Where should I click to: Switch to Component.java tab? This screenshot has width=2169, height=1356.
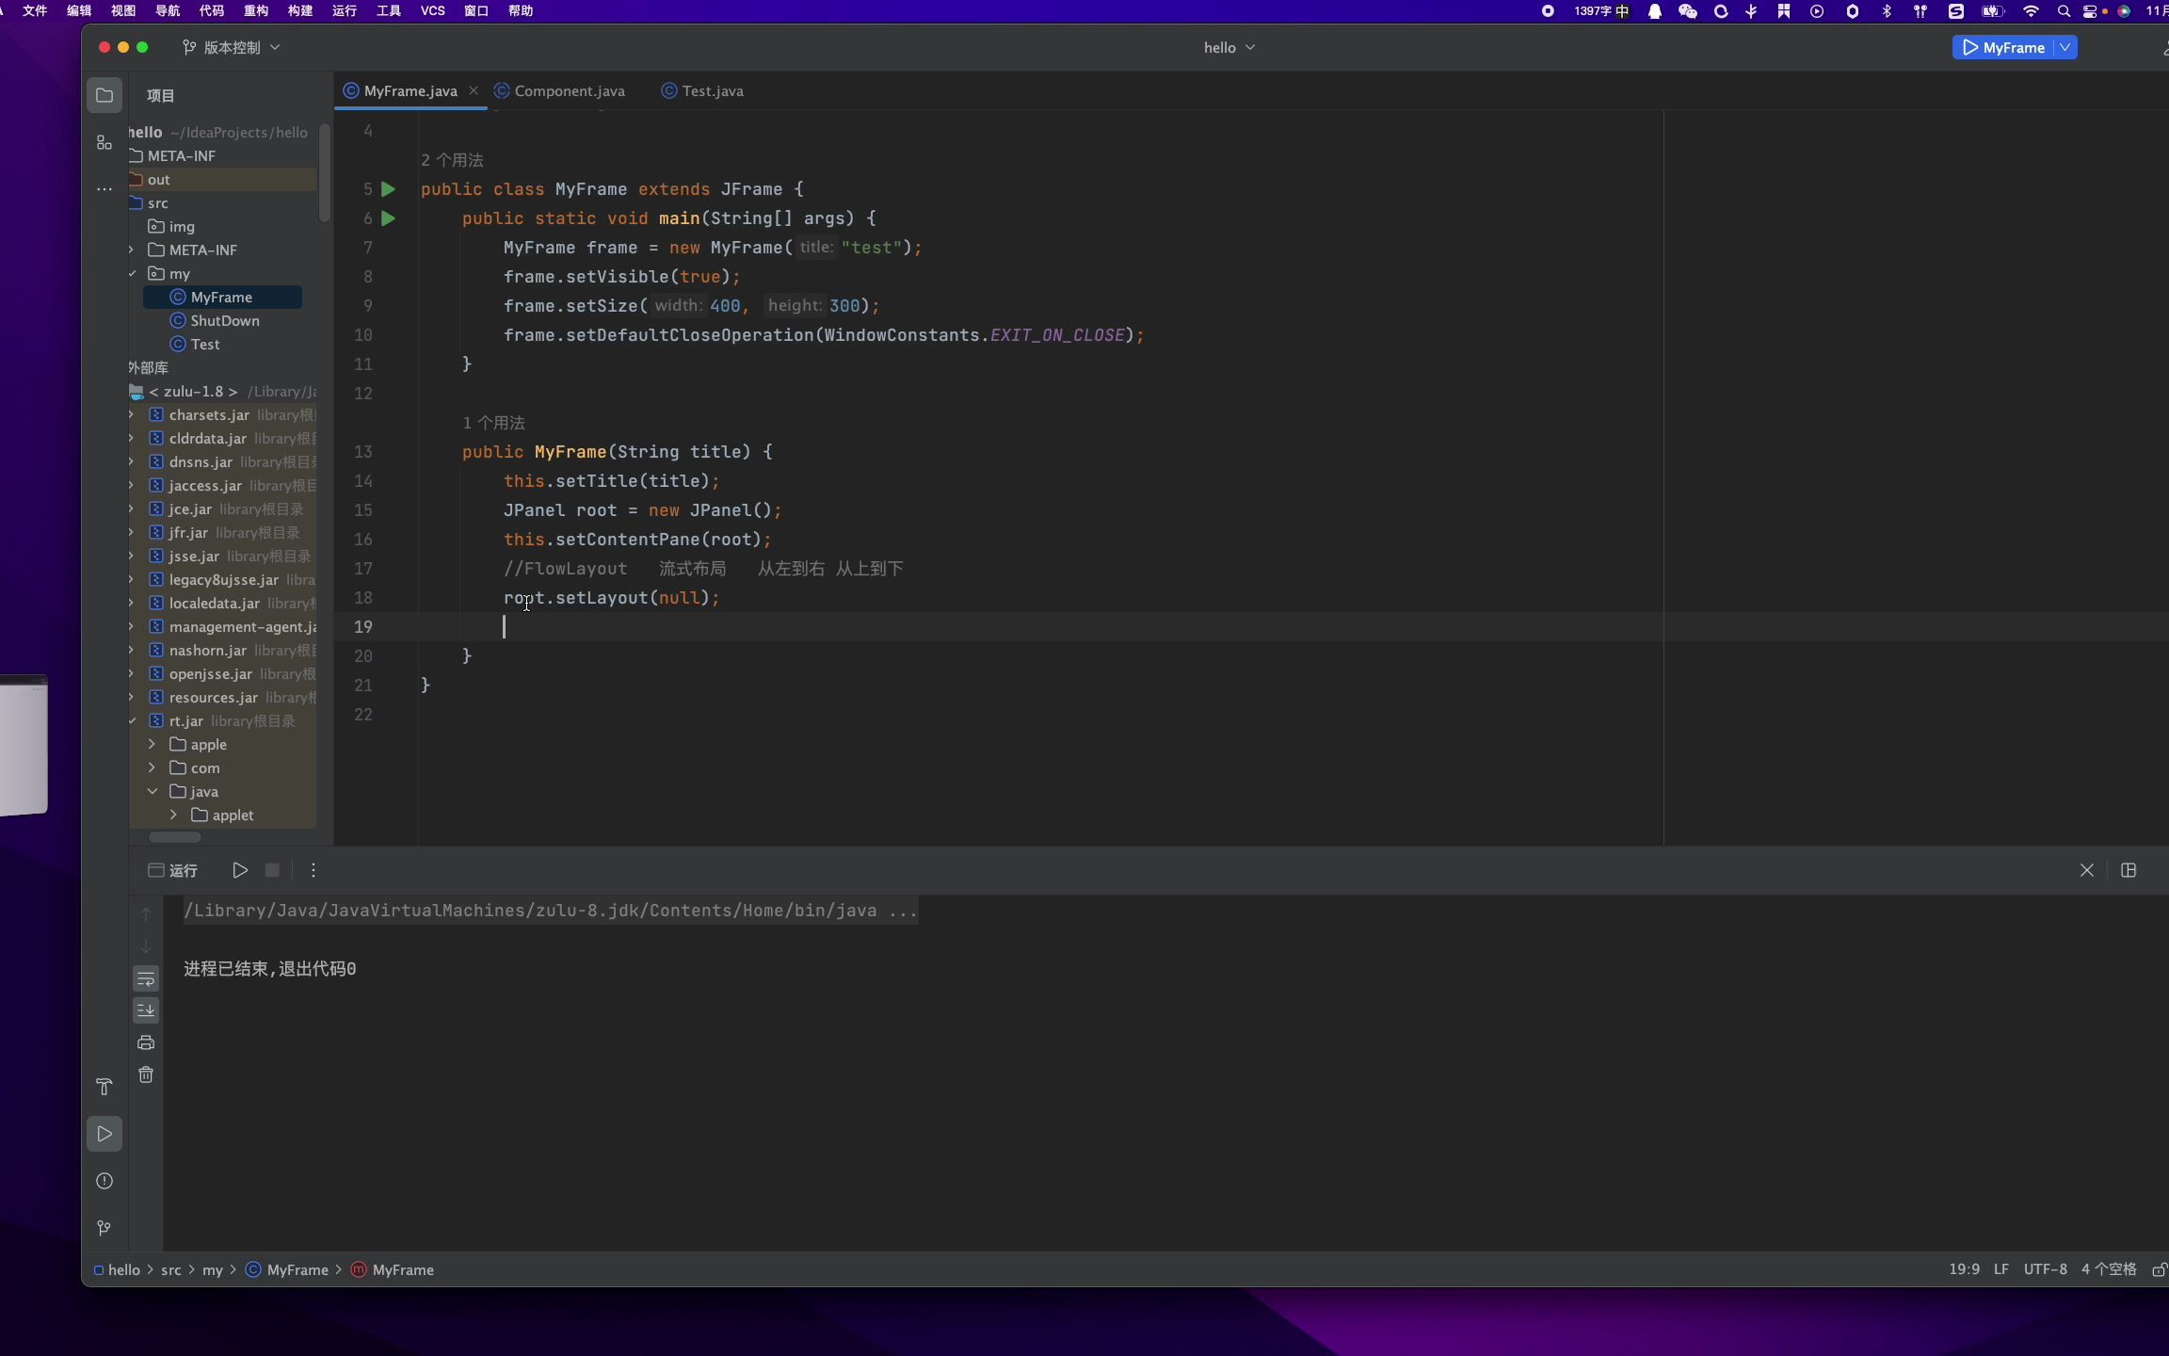pos(559,90)
